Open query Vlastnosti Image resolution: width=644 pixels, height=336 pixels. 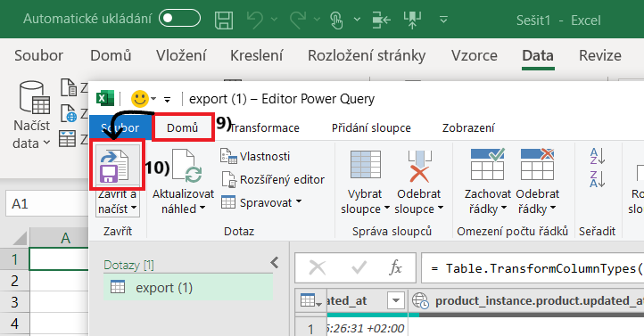coord(255,156)
